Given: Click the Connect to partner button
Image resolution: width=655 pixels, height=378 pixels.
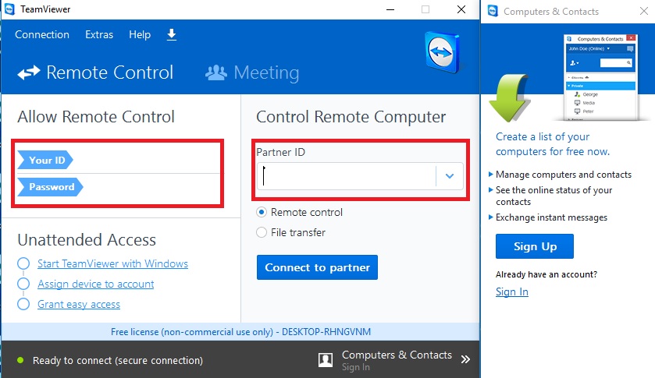Looking at the screenshot, I should pos(317,267).
